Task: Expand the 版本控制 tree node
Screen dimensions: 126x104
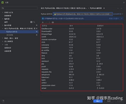Action: (x=3, y=25)
